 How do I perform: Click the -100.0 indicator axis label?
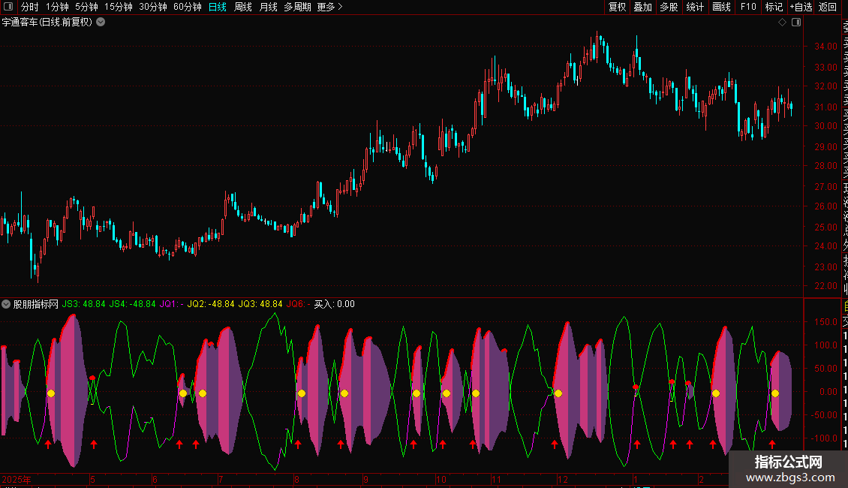[x=824, y=438]
